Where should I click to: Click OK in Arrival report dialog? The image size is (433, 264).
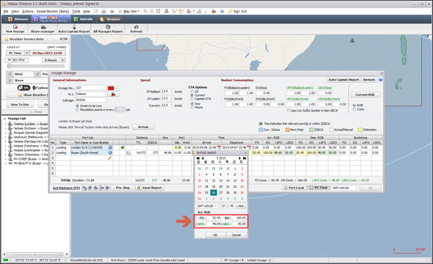pyautogui.click(x=215, y=235)
